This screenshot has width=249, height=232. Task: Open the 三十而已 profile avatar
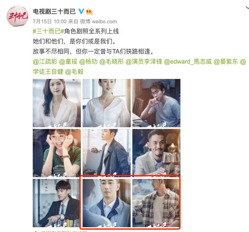[x=17, y=16]
